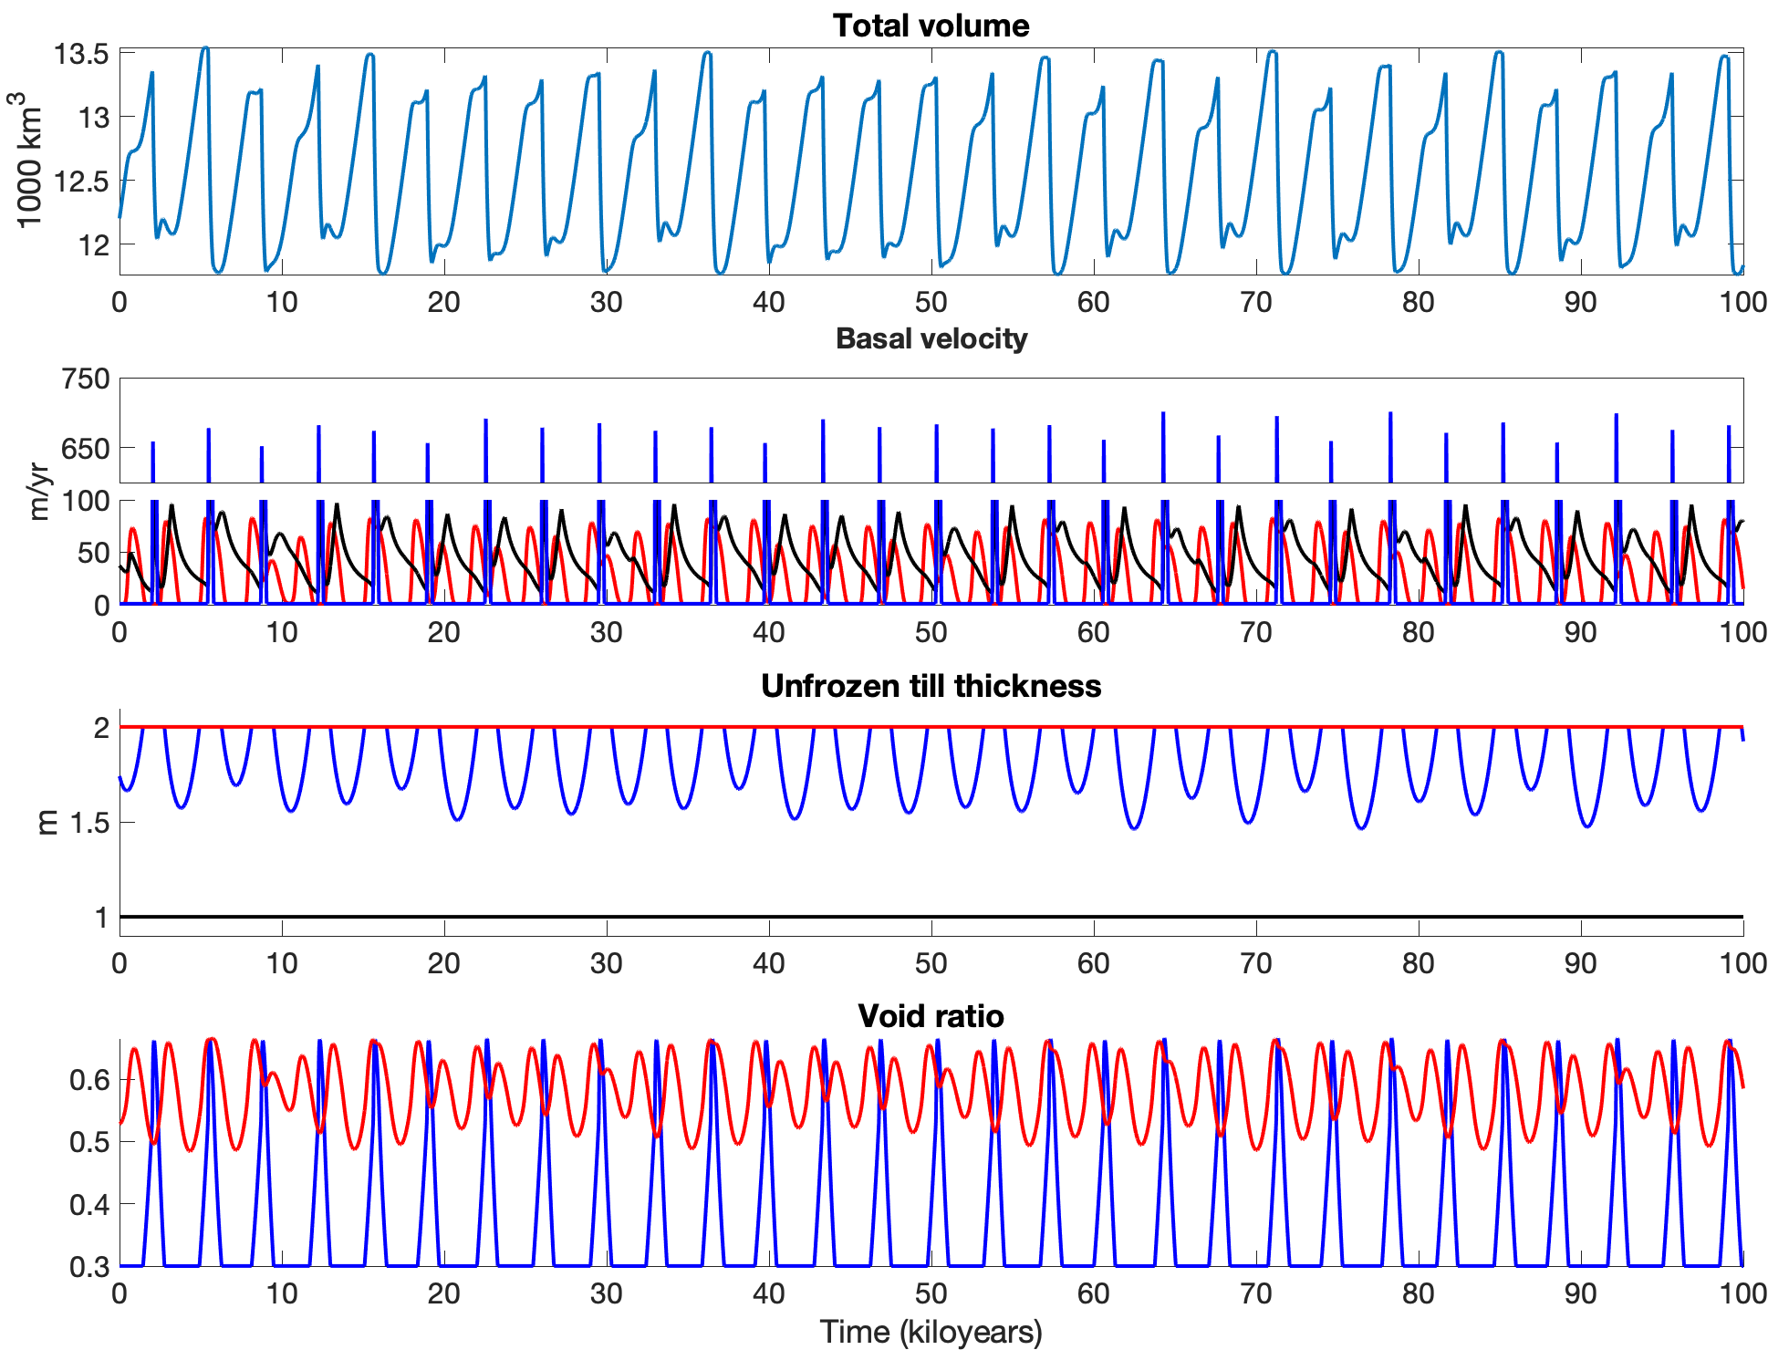Click the 650 tick on Basal velocity axis

pyautogui.click(x=85, y=448)
